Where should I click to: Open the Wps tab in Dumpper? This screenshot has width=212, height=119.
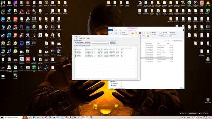coord(77,38)
